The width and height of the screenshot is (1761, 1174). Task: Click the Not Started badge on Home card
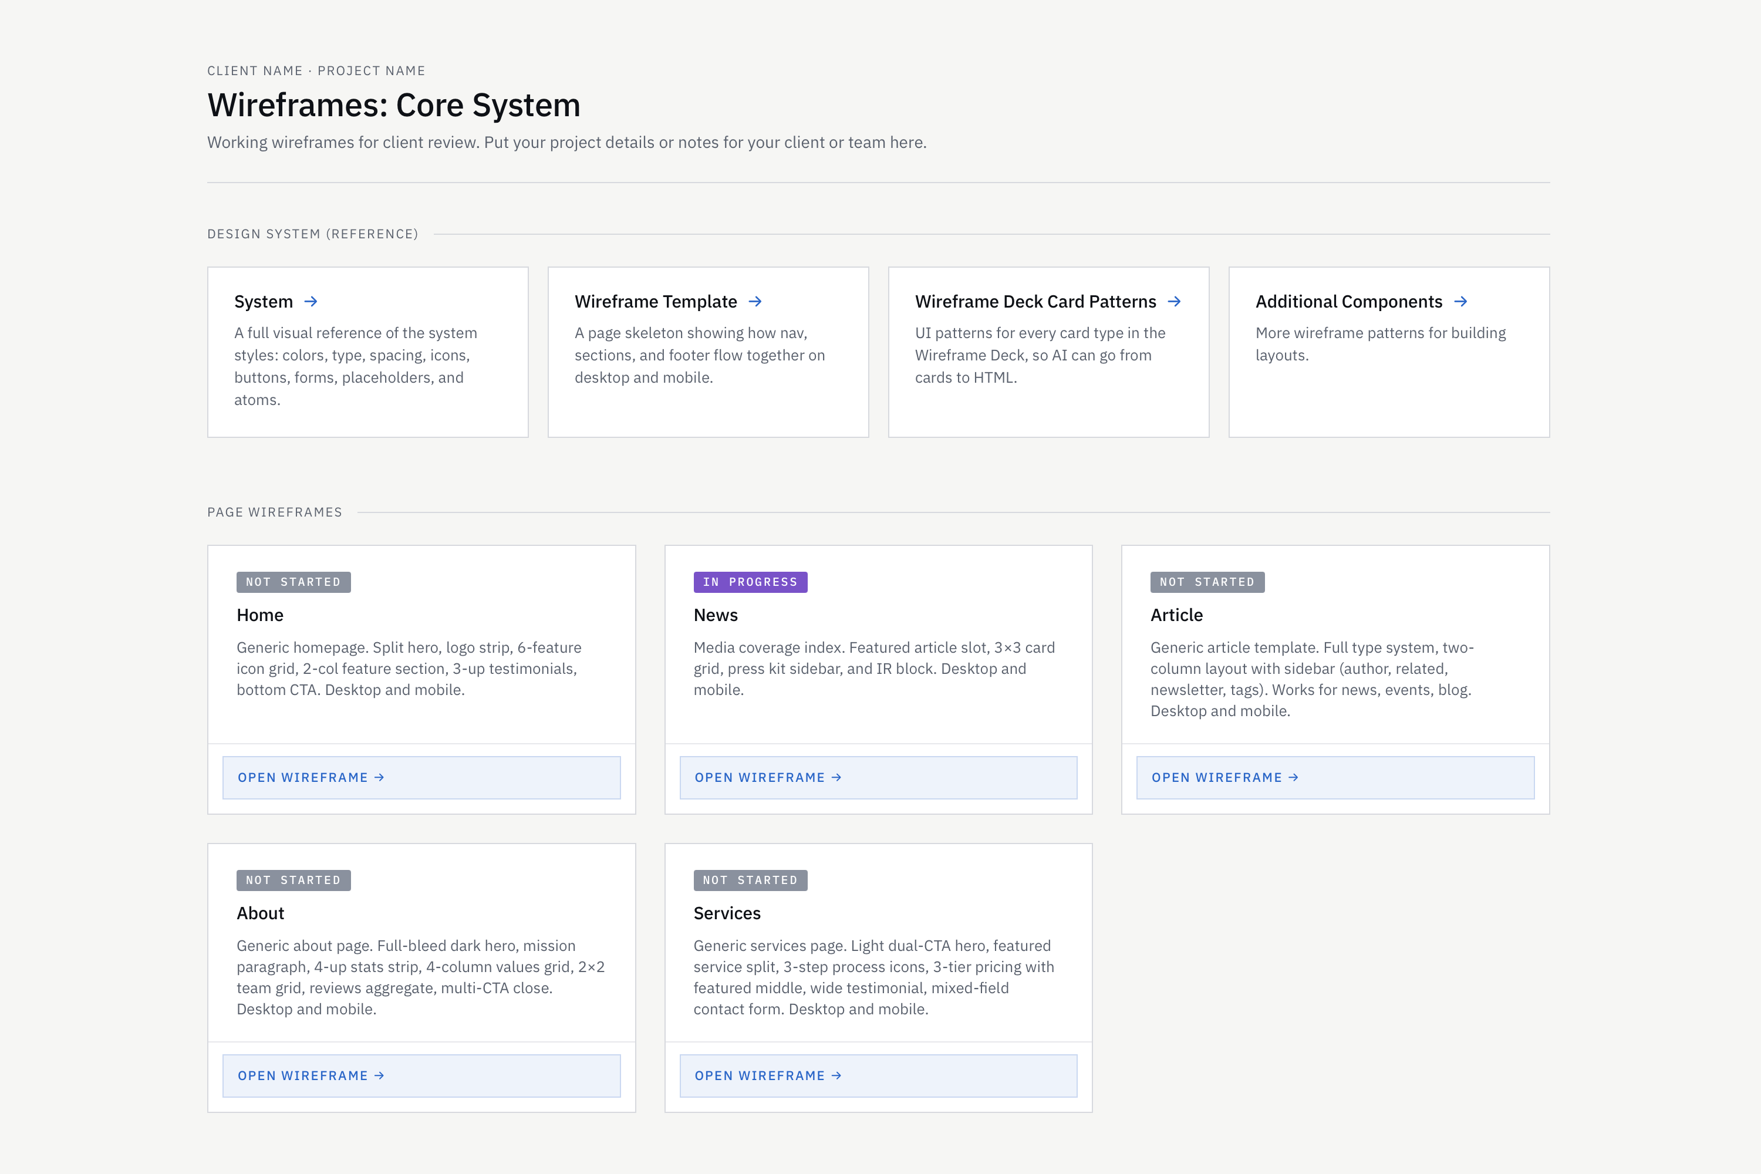293,582
